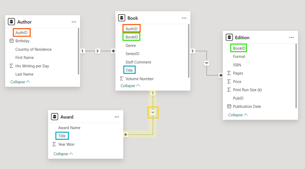
Task: Click the one cardinality marker beside the Author table
Action: tap(83, 51)
